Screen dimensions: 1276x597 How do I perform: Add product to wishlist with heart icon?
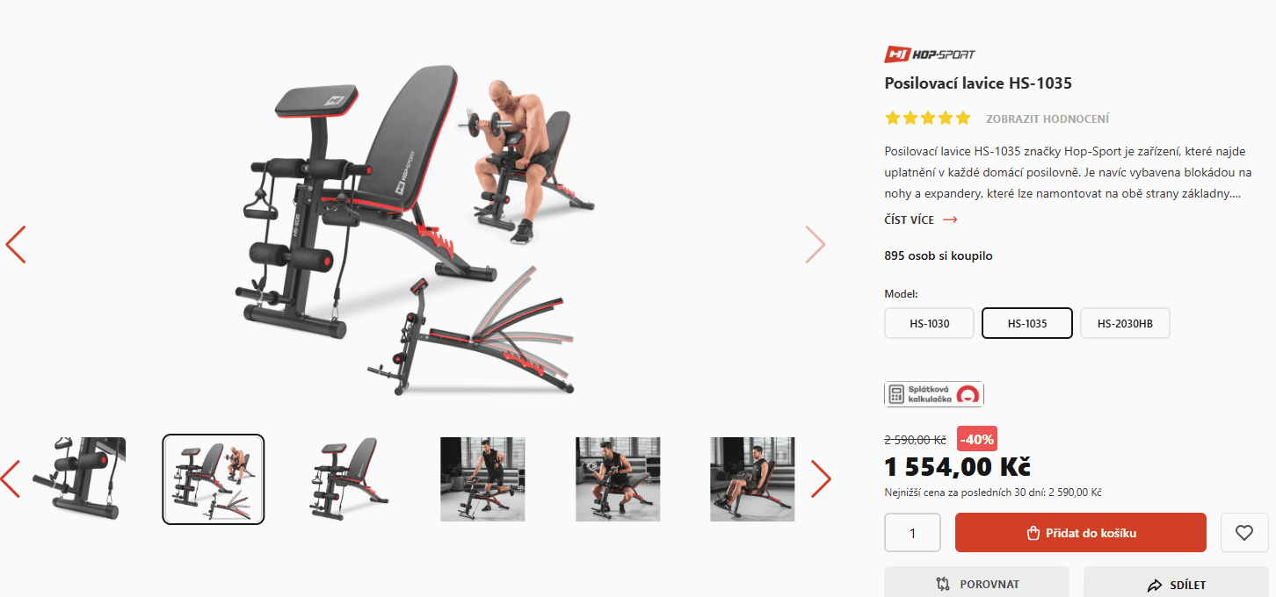1244,532
